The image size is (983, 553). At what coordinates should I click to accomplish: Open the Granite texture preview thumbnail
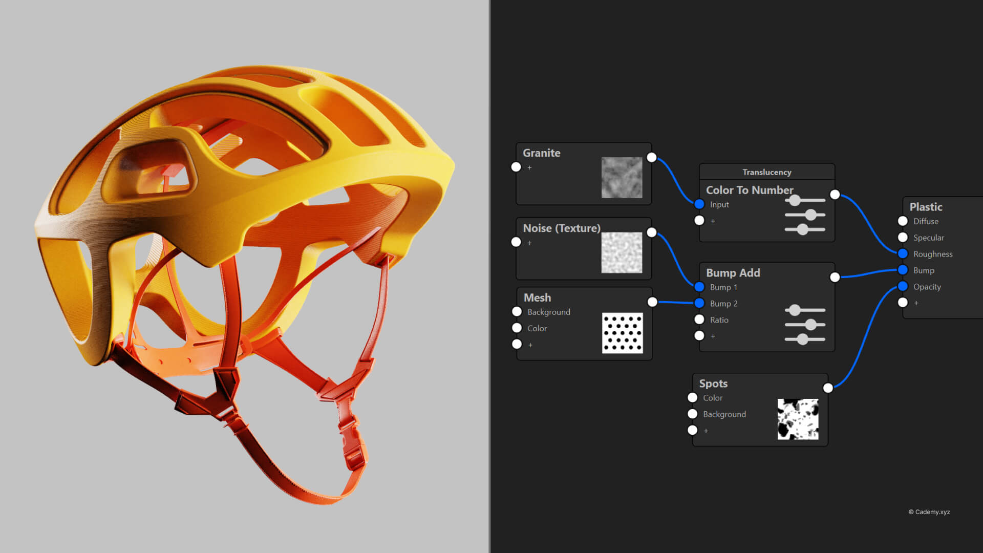coord(622,178)
